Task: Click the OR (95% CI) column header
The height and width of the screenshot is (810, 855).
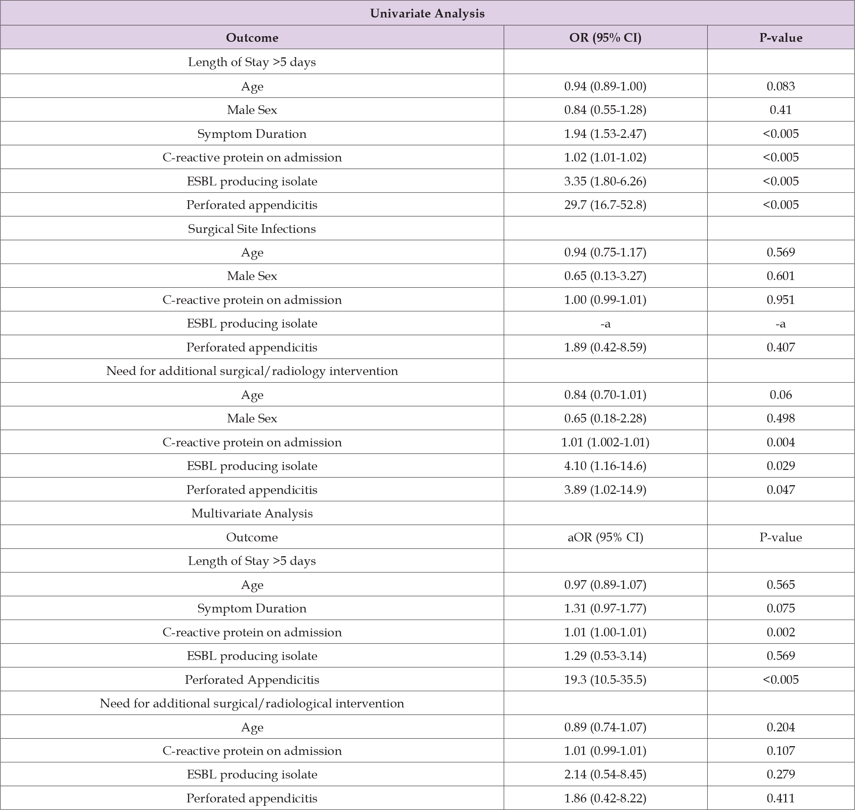Action: point(605,38)
